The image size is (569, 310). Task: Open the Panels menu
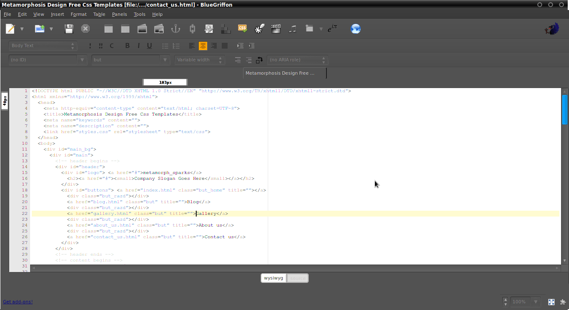point(119,14)
